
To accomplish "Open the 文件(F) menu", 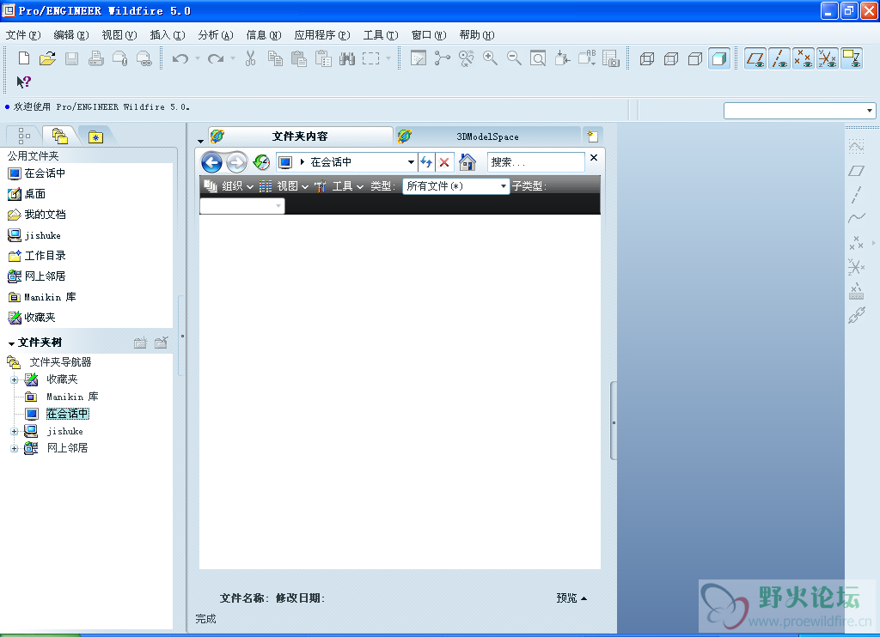I will pyautogui.click(x=23, y=34).
